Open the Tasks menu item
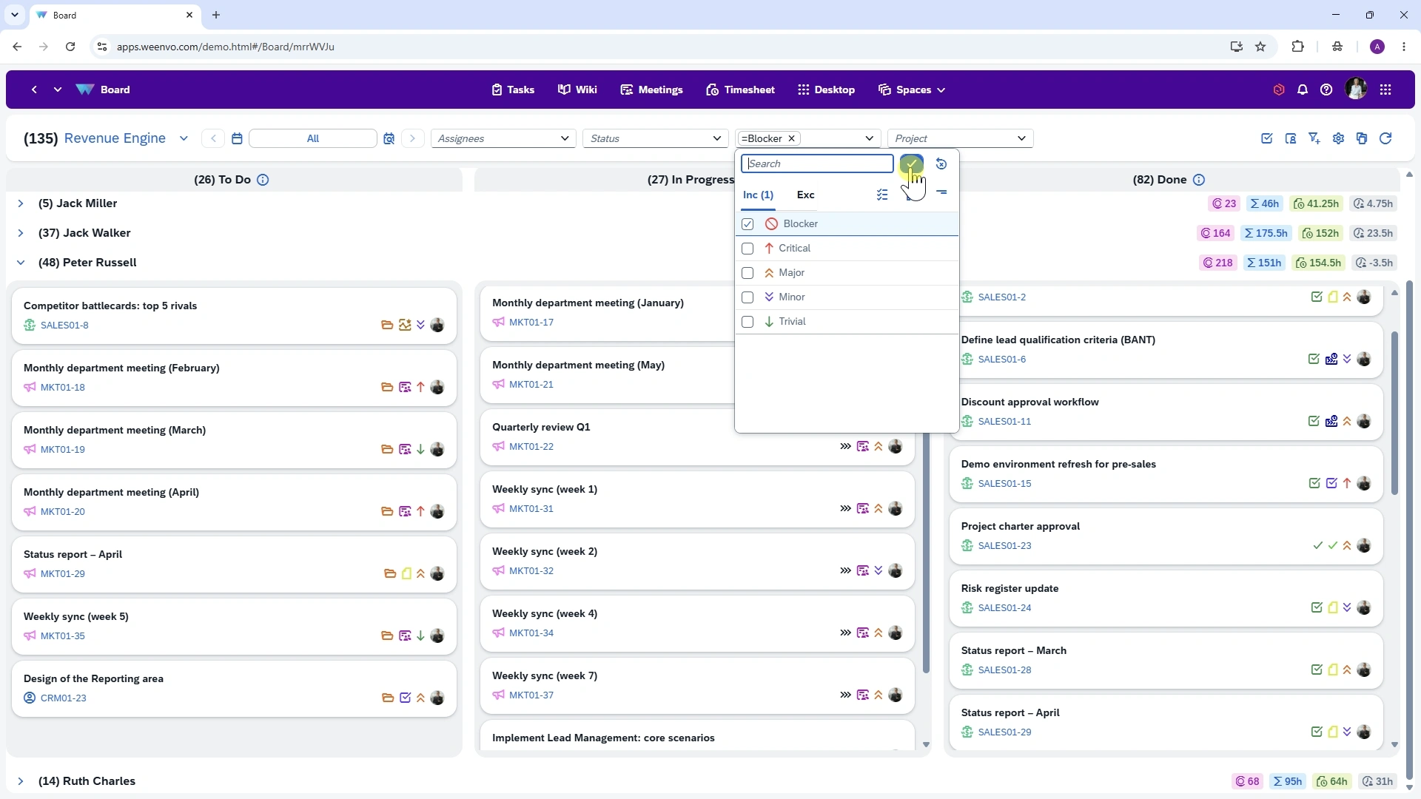The image size is (1421, 799). click(513, 90)
